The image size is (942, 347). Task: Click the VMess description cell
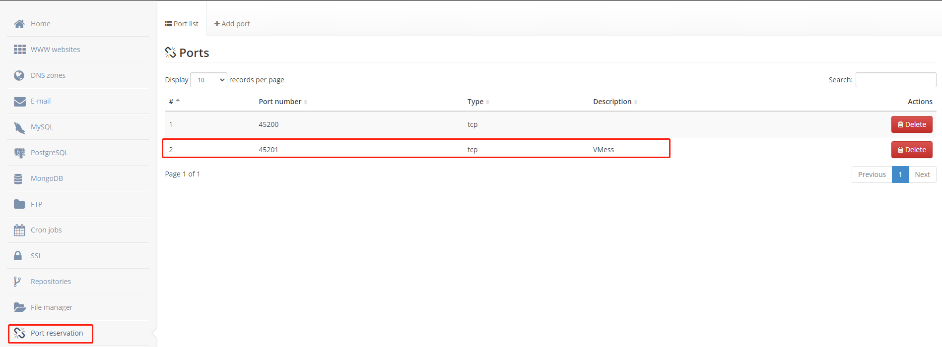pyautogui.click(x=604, y=150)
